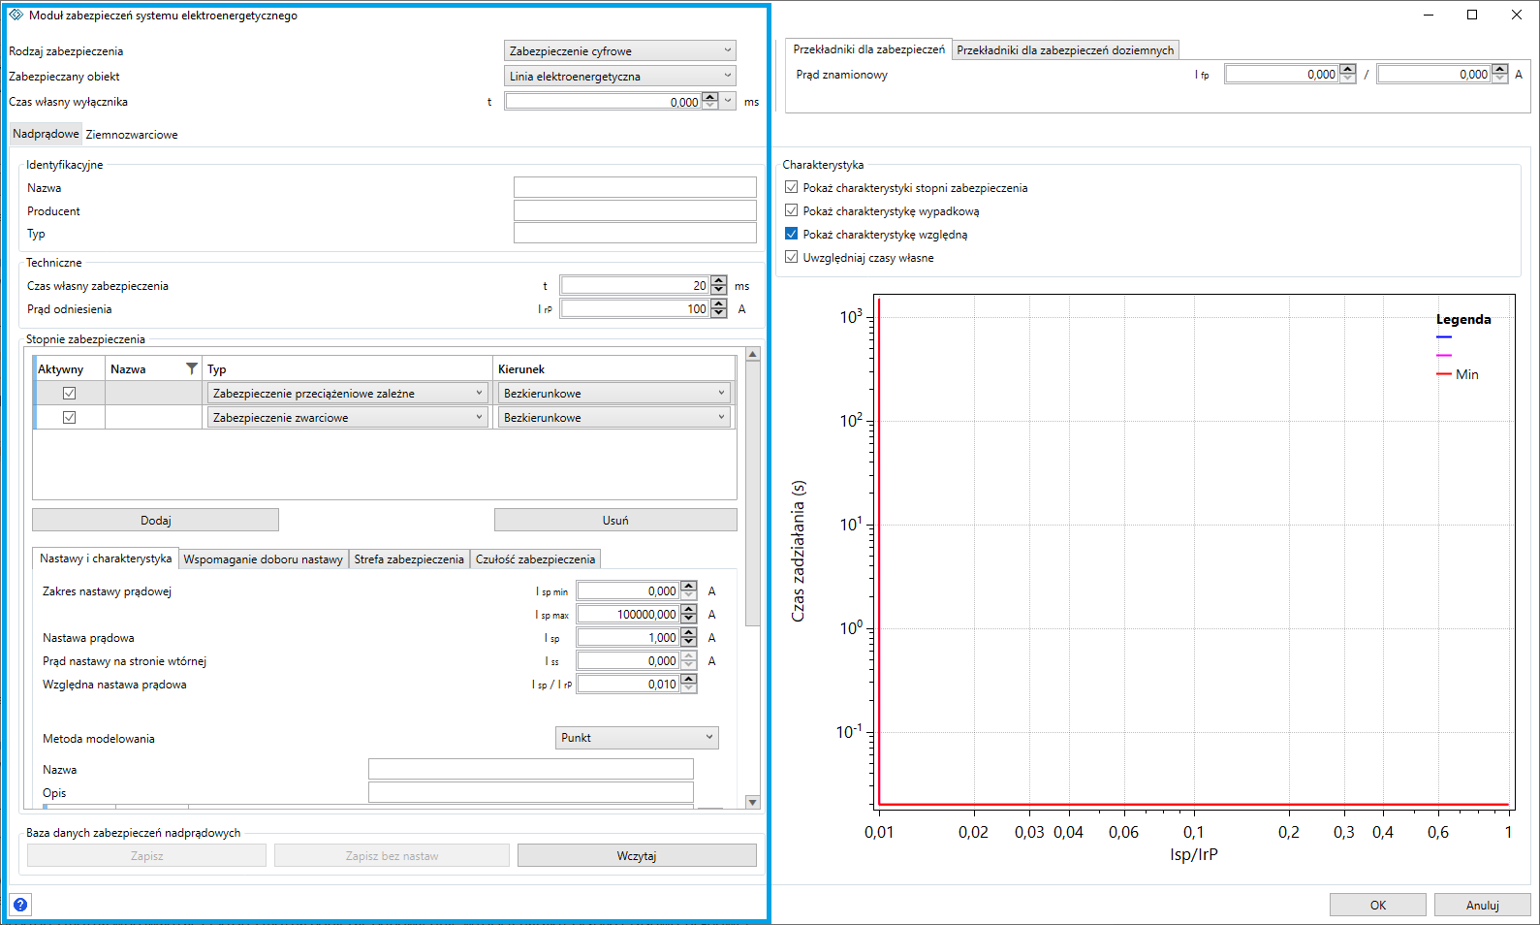This screenshot has width=1540, height=925.
Task: Click the Typ column header
Action: point(348,368)
